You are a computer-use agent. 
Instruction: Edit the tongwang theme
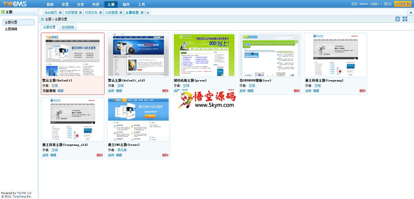[316, 91]
